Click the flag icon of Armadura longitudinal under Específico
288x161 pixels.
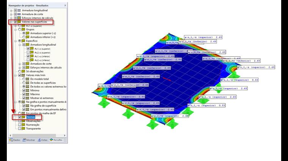[x=28, y=45]
